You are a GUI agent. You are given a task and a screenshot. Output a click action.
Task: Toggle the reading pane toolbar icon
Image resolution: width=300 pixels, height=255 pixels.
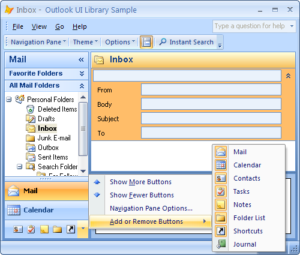click(146, 42)
